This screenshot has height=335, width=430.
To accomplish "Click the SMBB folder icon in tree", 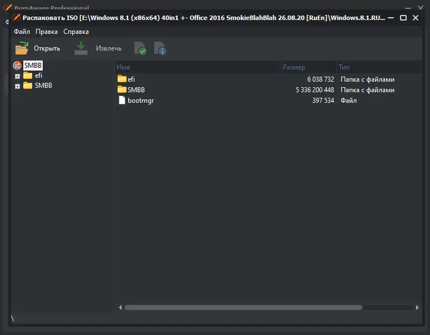I will (28, 86).
